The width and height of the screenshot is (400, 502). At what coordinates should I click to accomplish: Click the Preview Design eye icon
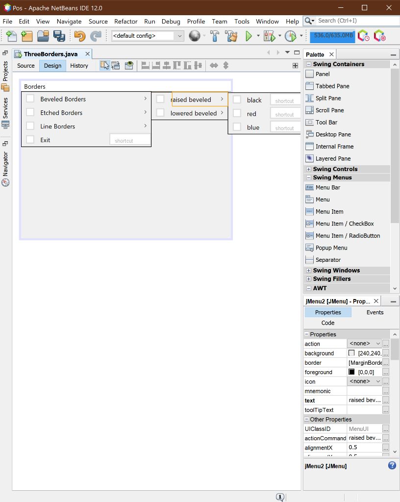129,65
